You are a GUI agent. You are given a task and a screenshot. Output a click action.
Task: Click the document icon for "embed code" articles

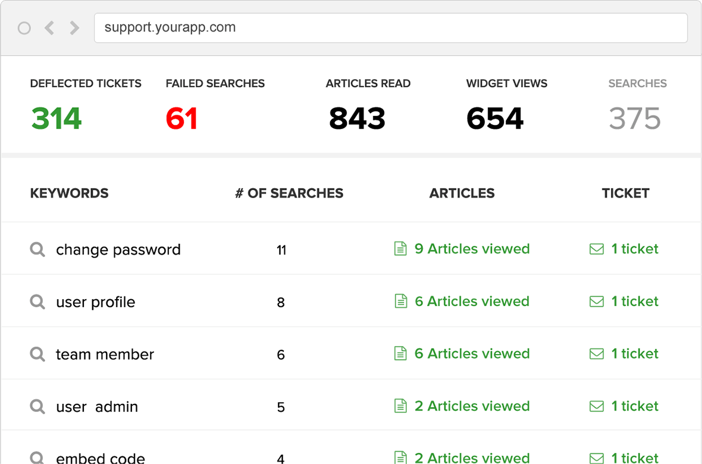[x=402, y=457]
